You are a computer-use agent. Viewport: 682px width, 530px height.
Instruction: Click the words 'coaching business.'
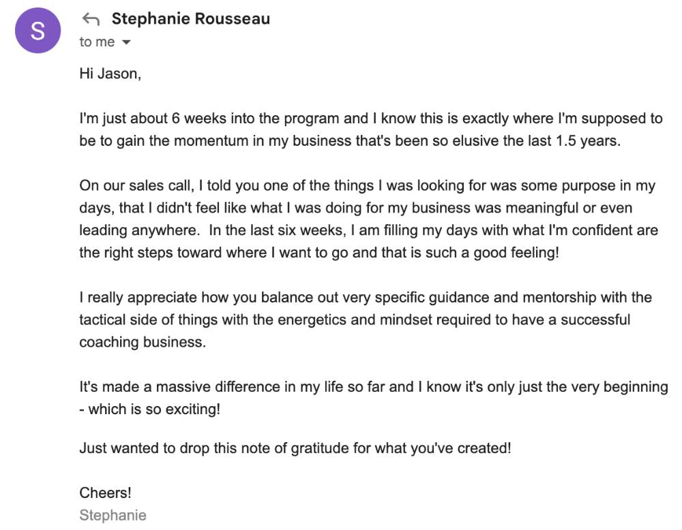(x=143, y=342)
